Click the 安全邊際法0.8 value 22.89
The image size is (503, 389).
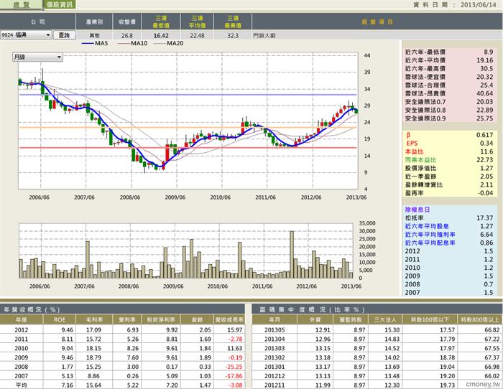(485, 110)
